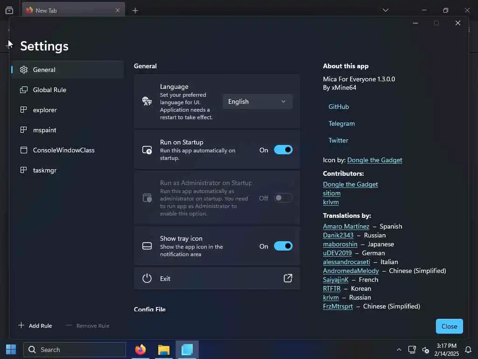Click the Windows Start button
478x359 pixels.
point(11,350)
